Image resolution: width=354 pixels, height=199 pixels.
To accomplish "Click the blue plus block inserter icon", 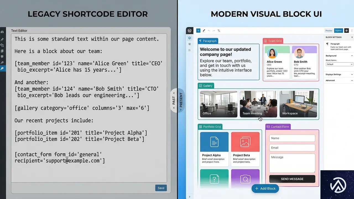I will click(198, 31).
